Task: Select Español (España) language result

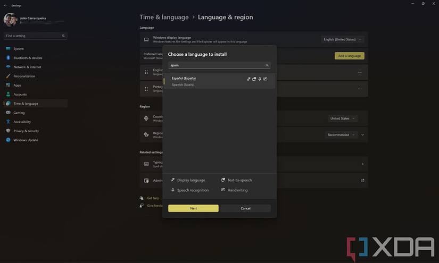Action: 219,81
